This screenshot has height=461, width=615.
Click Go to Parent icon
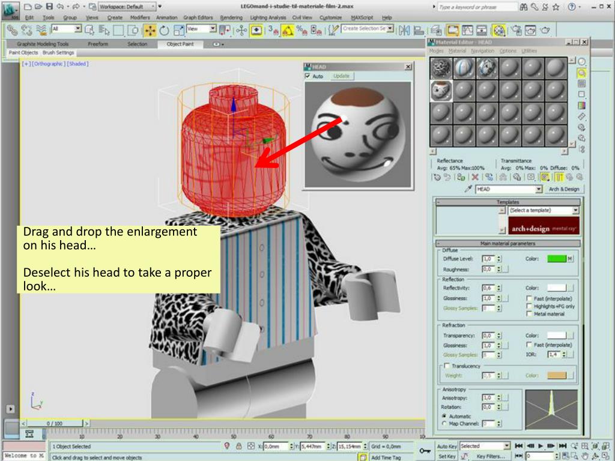tap(569, 177)
